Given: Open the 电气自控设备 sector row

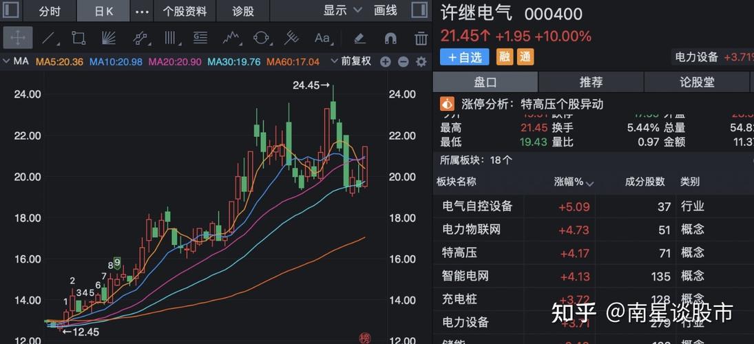Looking at the screenshot, I should coord(594,206).
